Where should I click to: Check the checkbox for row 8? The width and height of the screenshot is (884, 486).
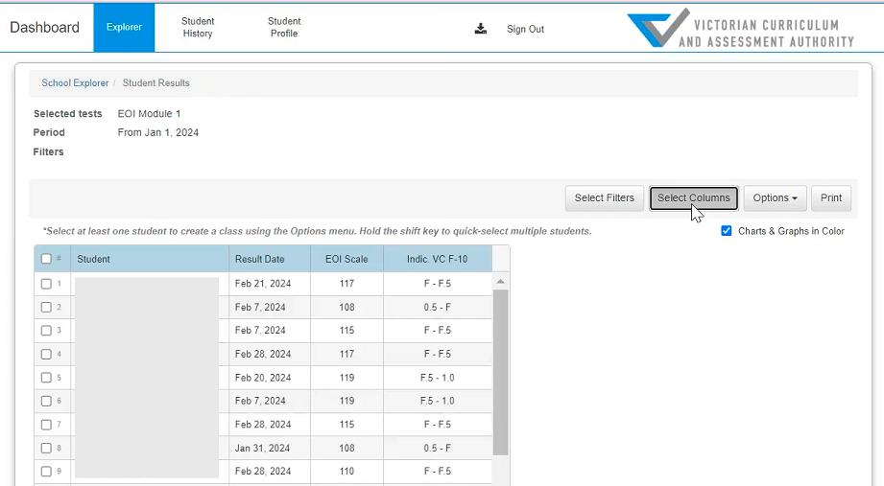coord(46,449)
